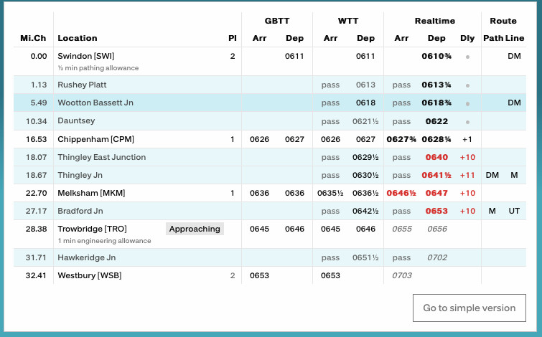
Task: Click delay dot for Wootton Bassett Jn
Action: click(467, 103)
